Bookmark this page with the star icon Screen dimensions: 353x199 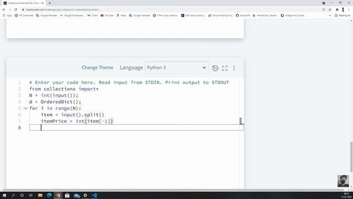tap(330, 10)
